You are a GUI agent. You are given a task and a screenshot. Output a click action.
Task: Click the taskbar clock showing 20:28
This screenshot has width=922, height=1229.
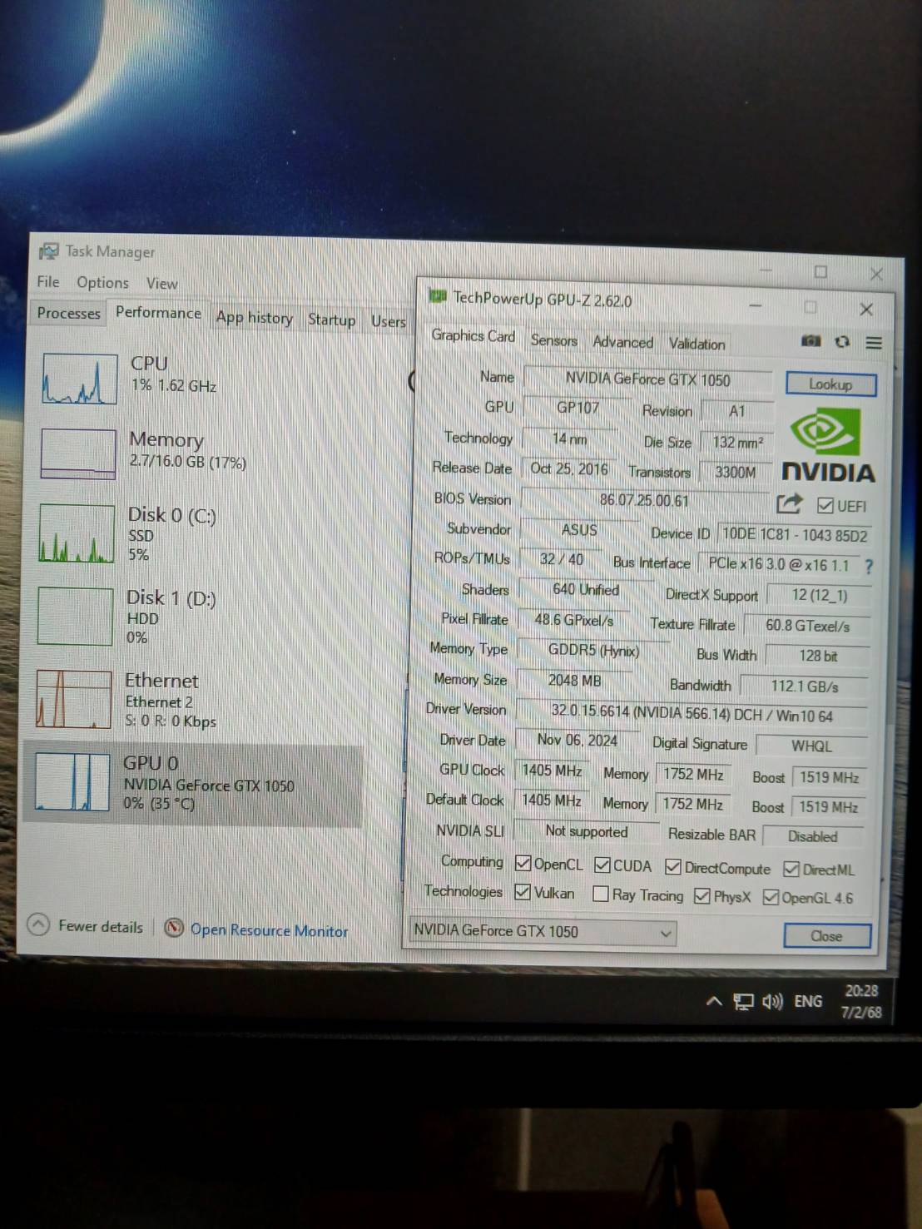861,991
